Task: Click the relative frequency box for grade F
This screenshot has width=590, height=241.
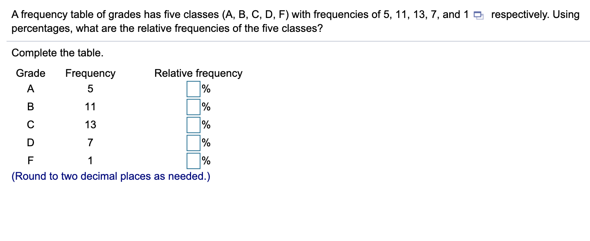Action: (193, 160)
